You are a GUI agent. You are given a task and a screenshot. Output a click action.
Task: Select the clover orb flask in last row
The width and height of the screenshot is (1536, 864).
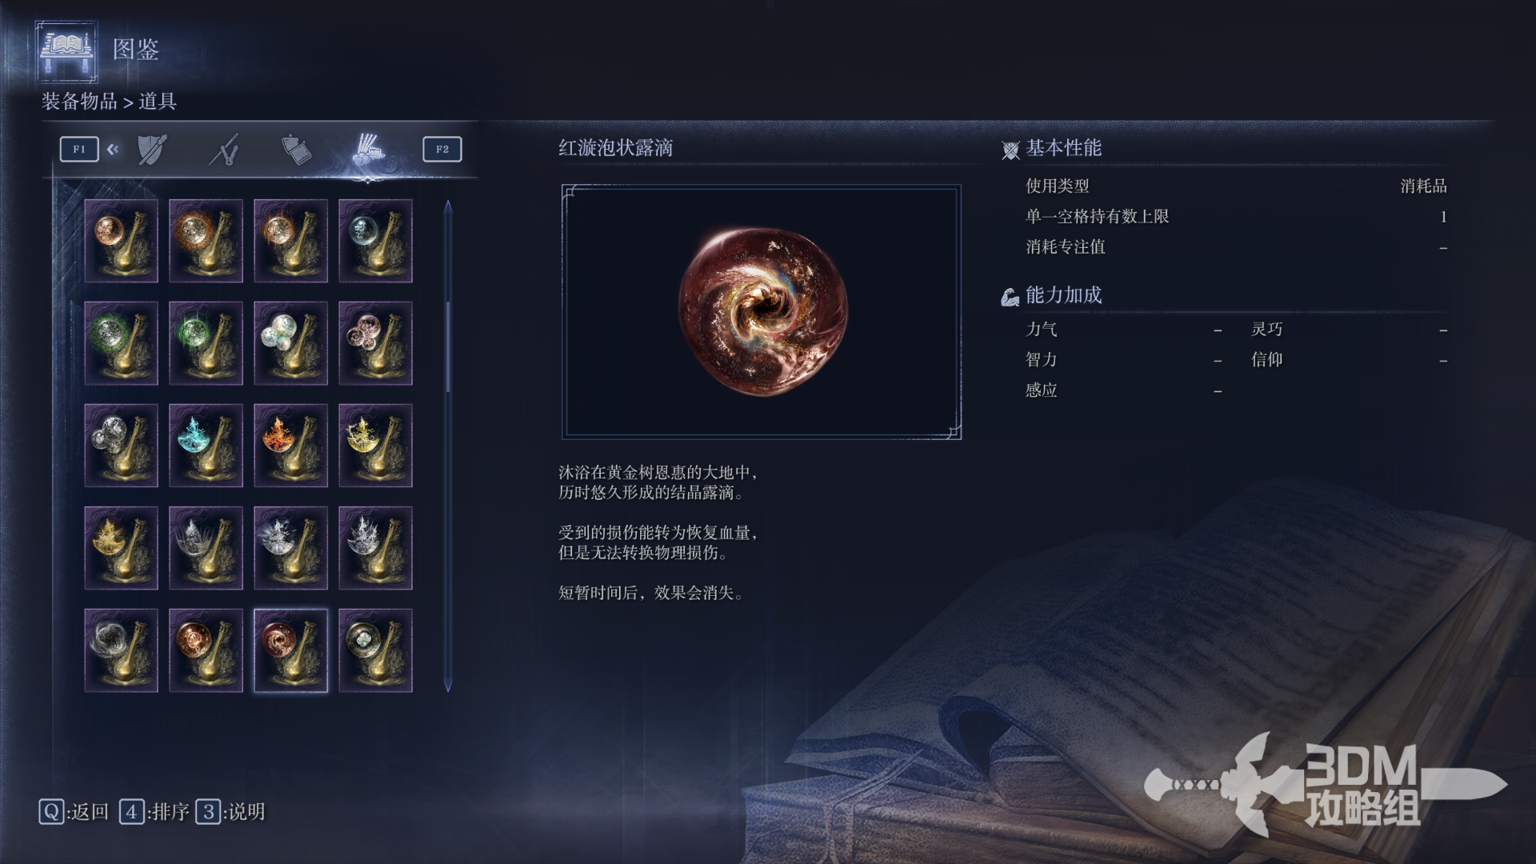coord(375,650)
